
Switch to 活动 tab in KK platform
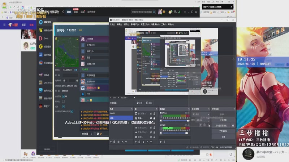[x=82, y=12]
